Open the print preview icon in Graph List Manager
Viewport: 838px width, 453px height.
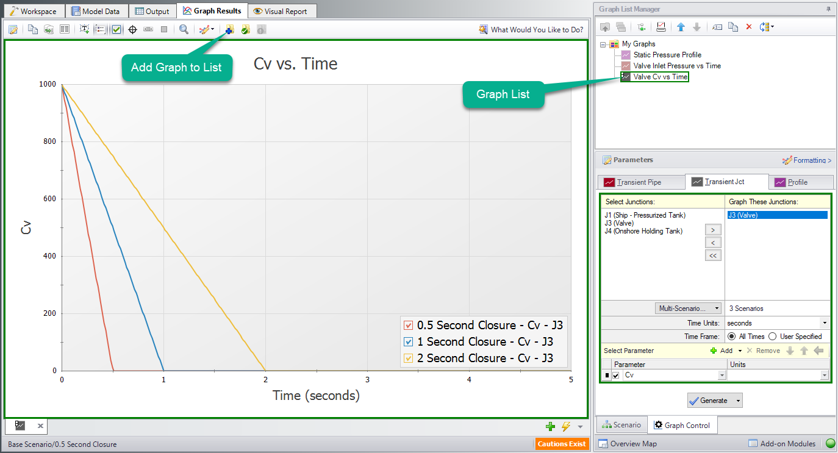(x=661, y=26)
